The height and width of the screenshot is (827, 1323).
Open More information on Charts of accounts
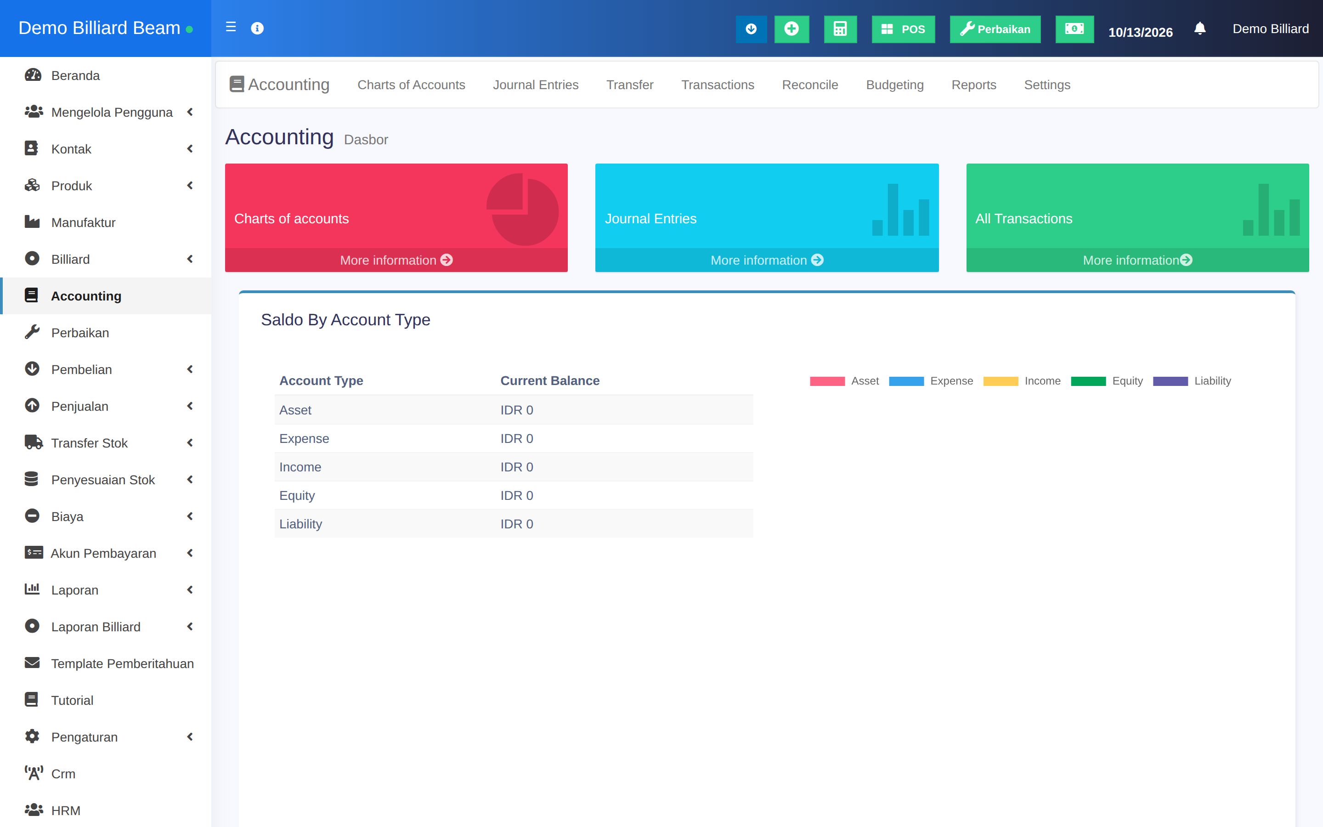pyautogui.click(x=396, y=261)
